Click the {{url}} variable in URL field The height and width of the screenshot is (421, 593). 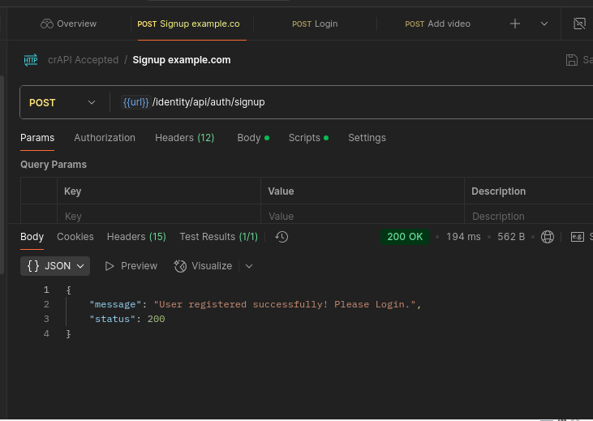pyautogui.click(x=135, y=102)
